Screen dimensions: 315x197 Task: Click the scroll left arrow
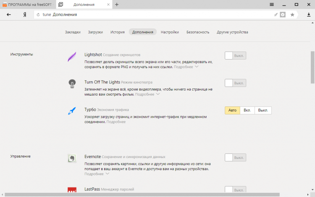tap(2, 194)
